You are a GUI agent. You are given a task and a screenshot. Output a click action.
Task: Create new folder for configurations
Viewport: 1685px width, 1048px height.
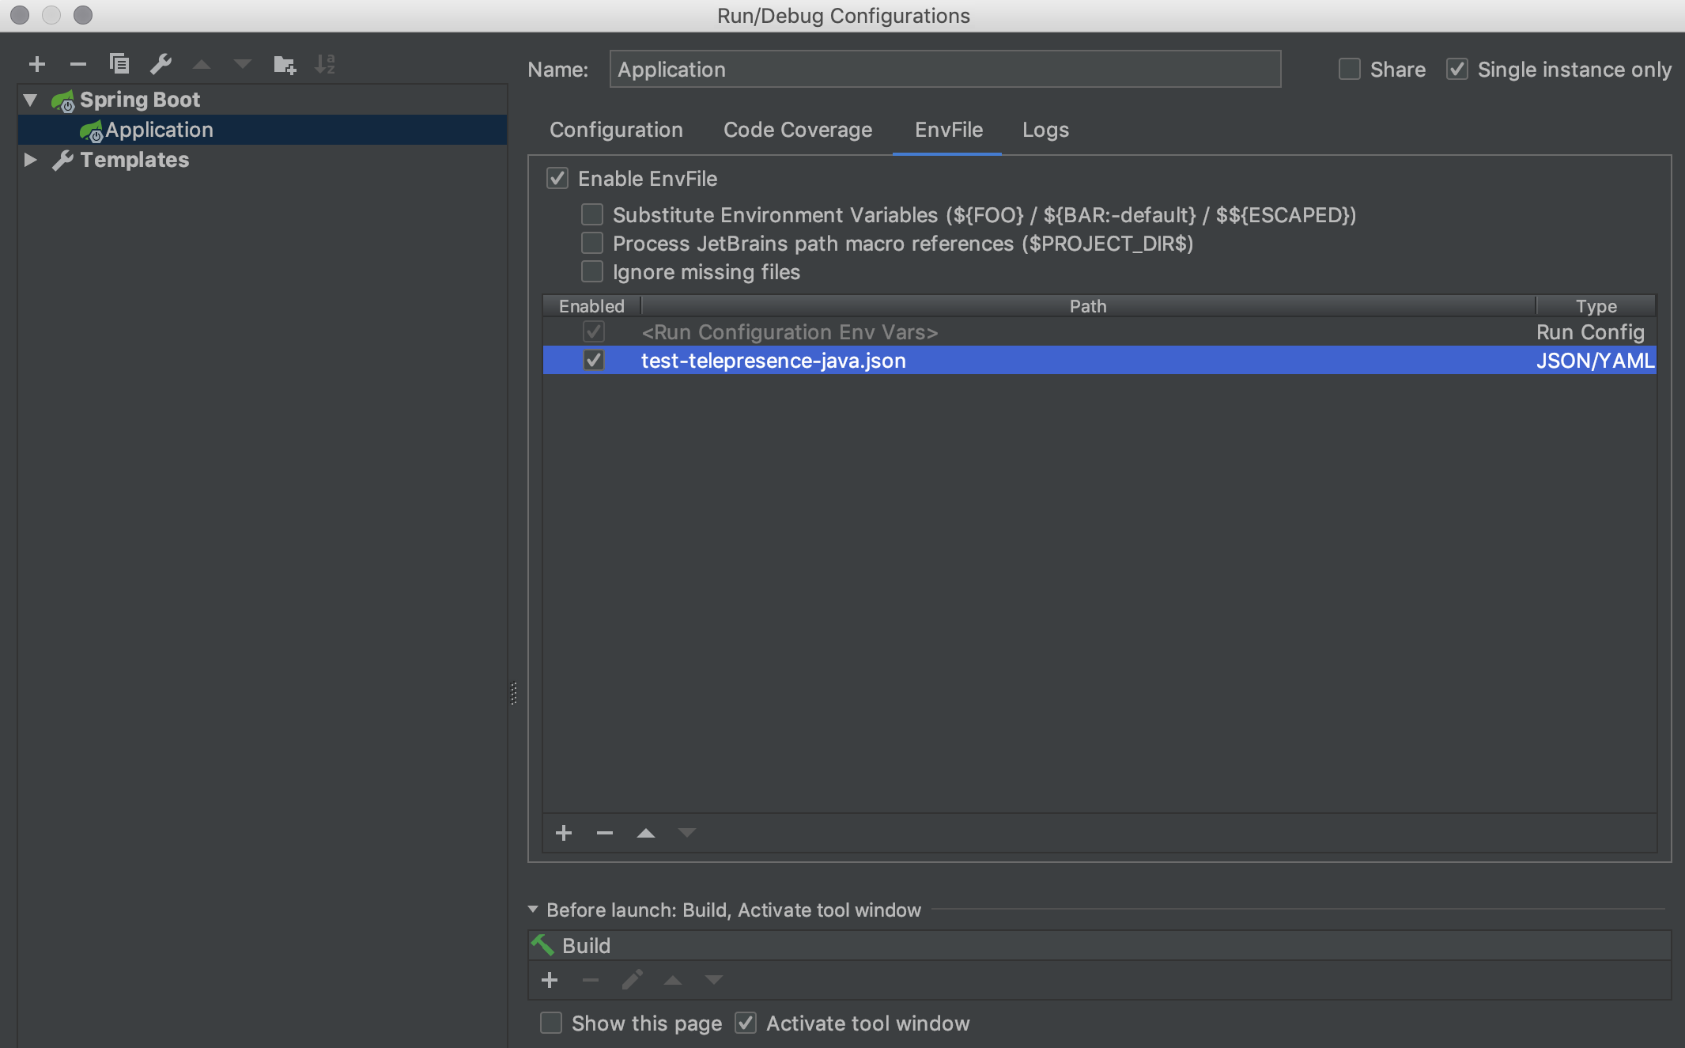coord(284,64)
